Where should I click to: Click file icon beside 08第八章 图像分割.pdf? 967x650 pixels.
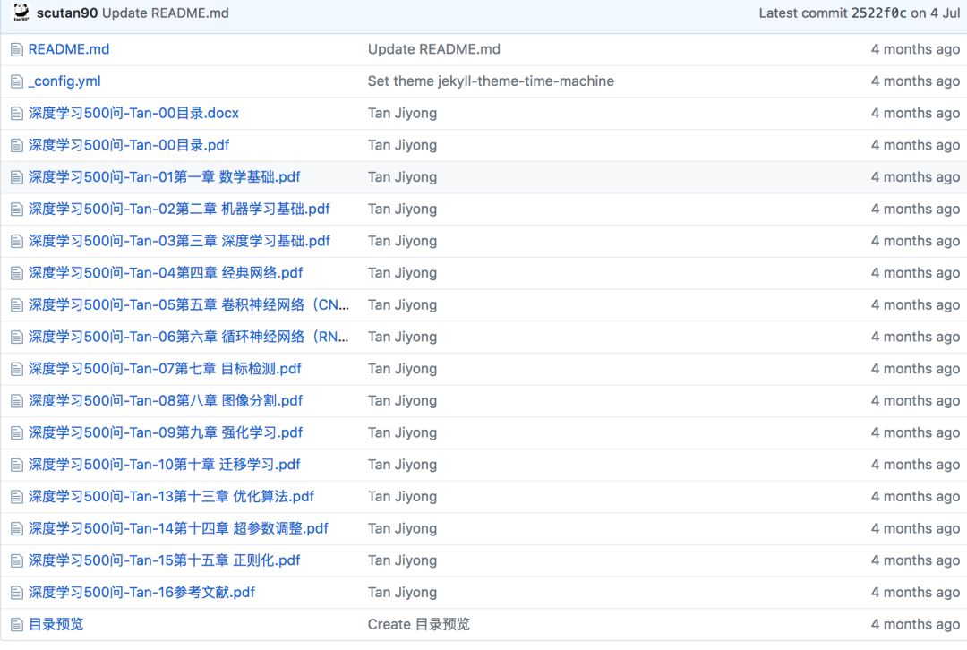pos(17,402)
